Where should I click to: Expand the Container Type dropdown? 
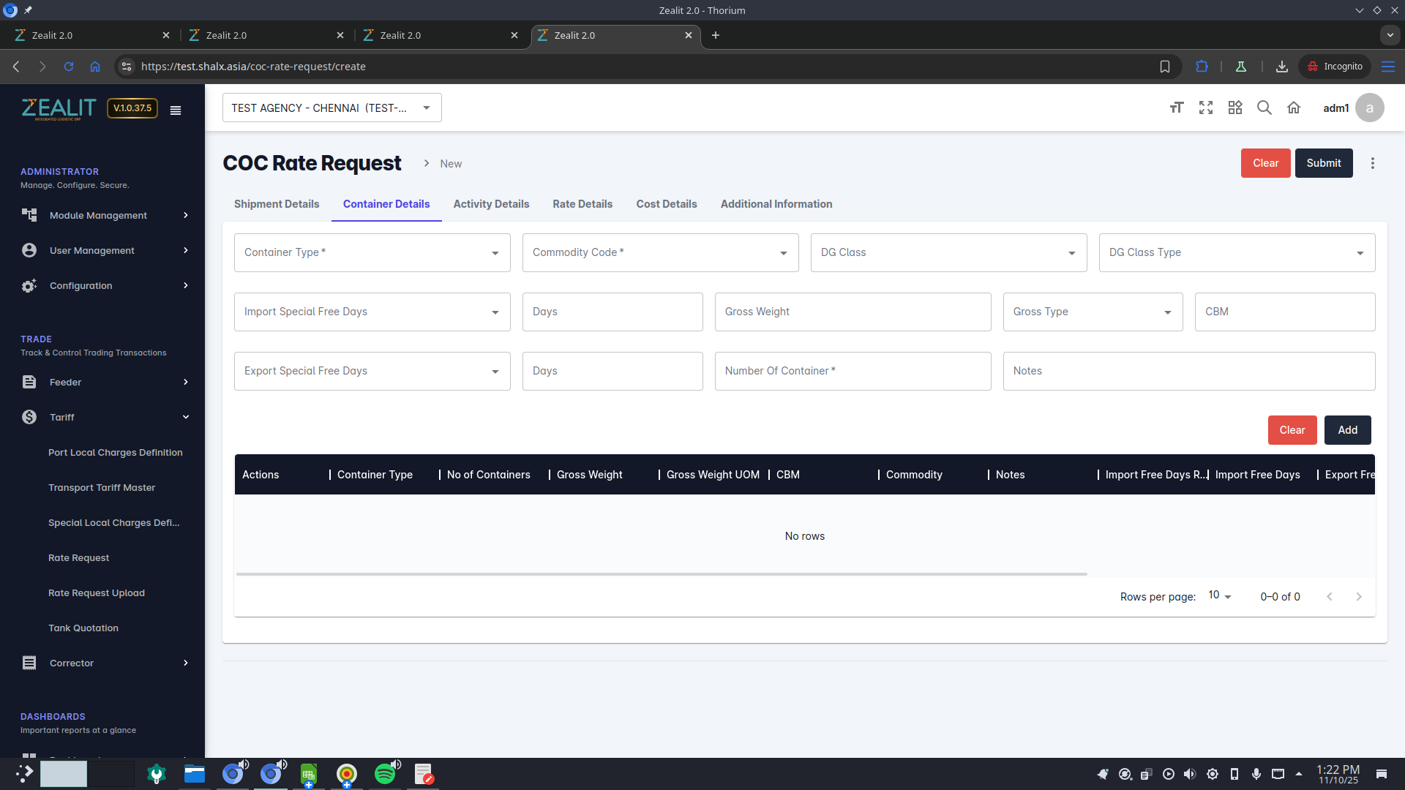[372, 253]
